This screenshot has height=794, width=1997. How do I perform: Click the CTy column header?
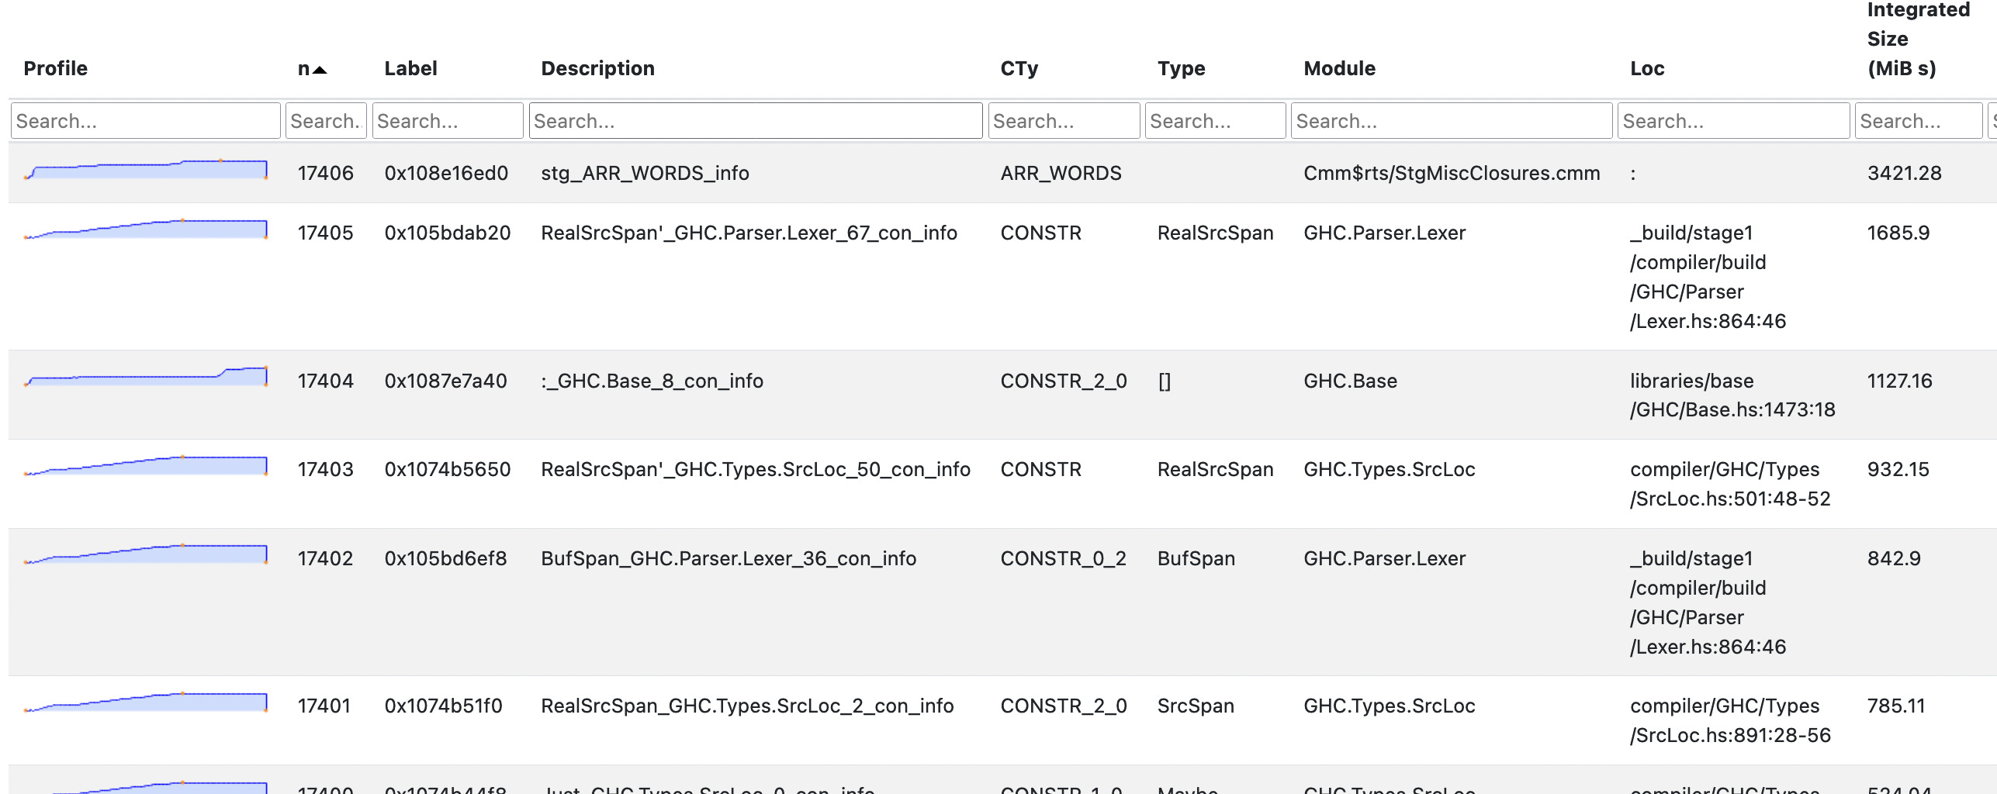point(1019,69)
